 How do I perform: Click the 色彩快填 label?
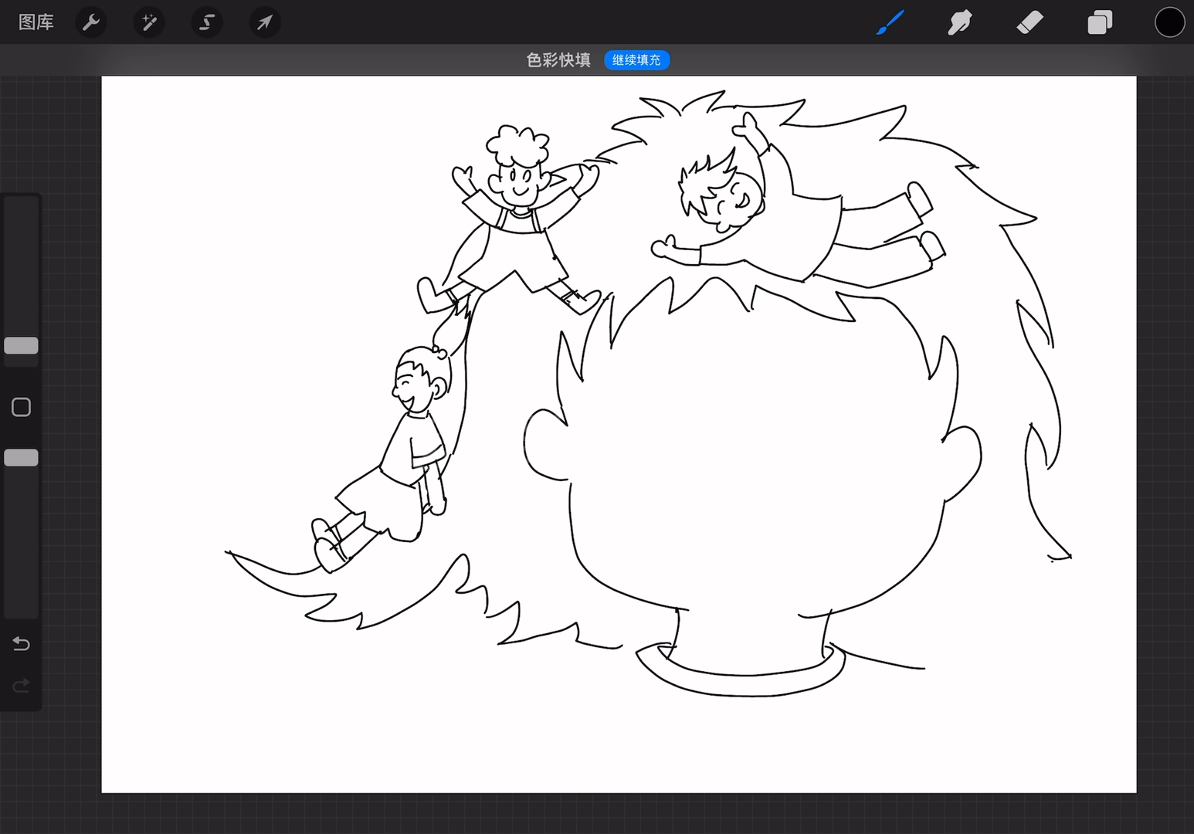coord(558,60)
